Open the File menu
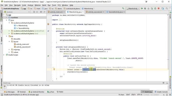This screenshot has height=96, width=172. pyautogui.click(x=2, y=5)
